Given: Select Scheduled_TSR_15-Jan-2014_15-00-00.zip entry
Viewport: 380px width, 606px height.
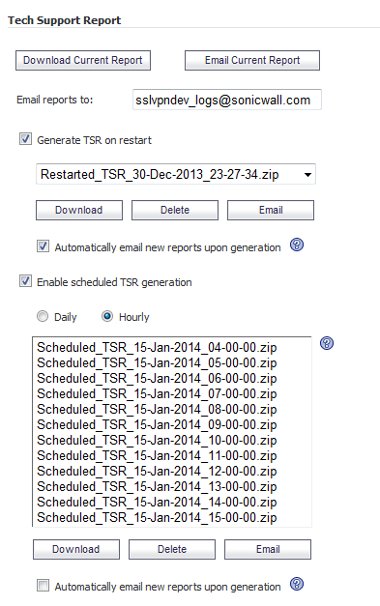Looking at the screenshot, I should (157, 517).
